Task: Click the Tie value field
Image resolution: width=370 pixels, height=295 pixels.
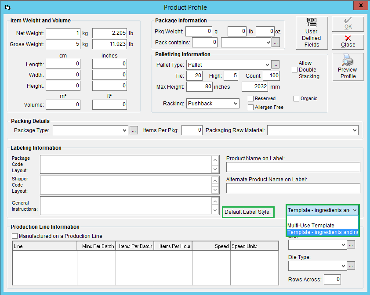Action: click(194, 76)
